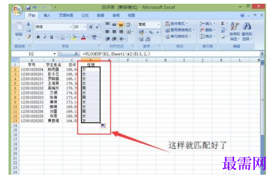This screenshot has height=178, width=275.
Task: Click the align text right icon
Action: (x=121, y=32)
